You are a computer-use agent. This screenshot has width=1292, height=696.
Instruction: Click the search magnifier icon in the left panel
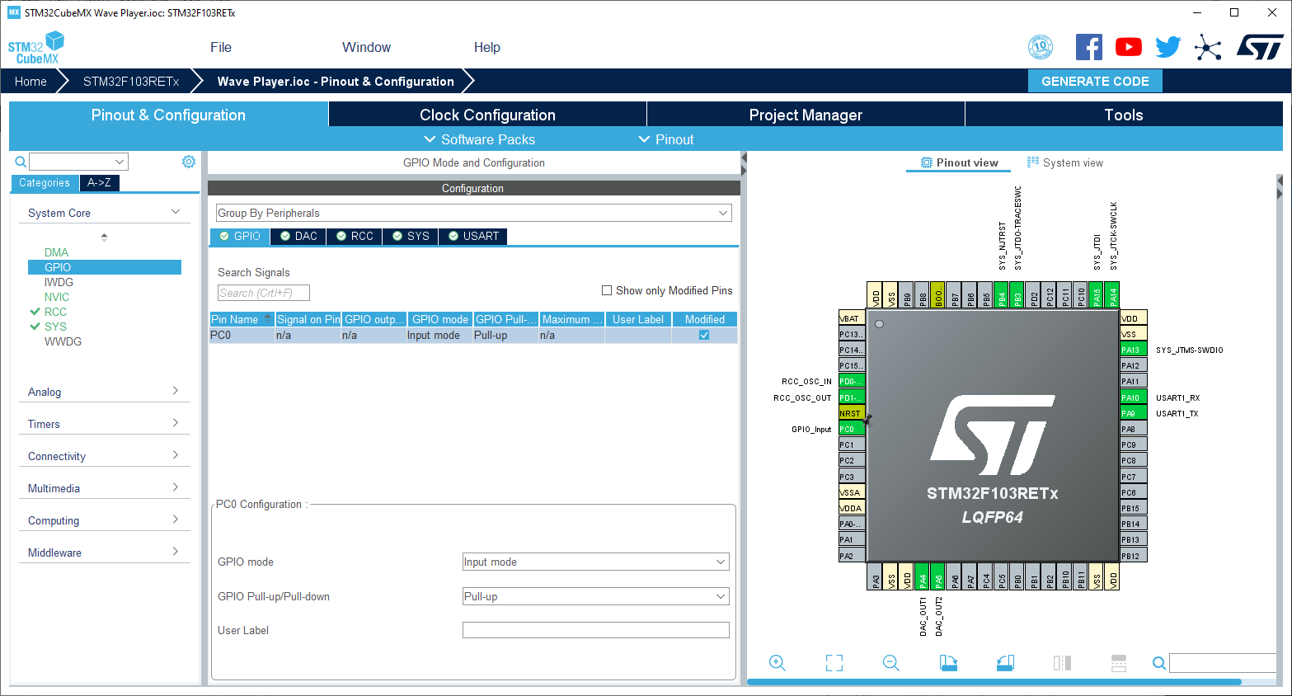(x=21, y=162)
